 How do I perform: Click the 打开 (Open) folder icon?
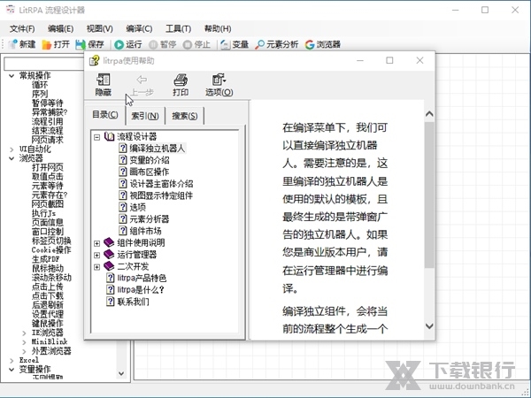(x=46, y=44)
